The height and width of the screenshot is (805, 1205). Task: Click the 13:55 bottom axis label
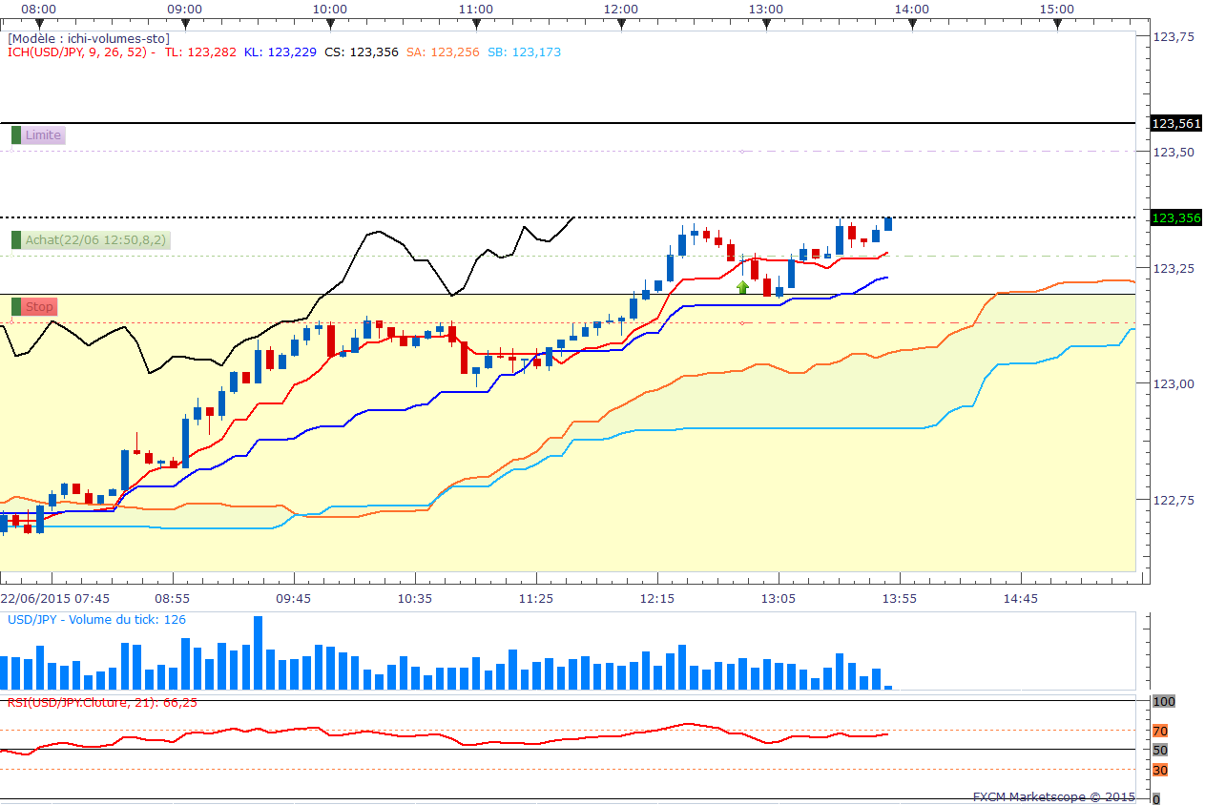tap(900, 599)
